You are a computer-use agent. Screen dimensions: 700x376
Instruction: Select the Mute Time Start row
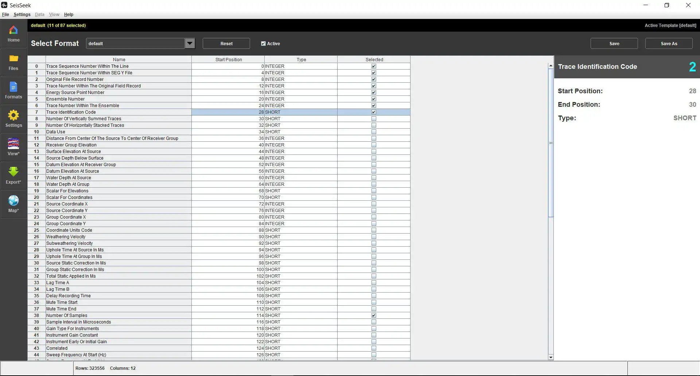(x=219, y=302)
